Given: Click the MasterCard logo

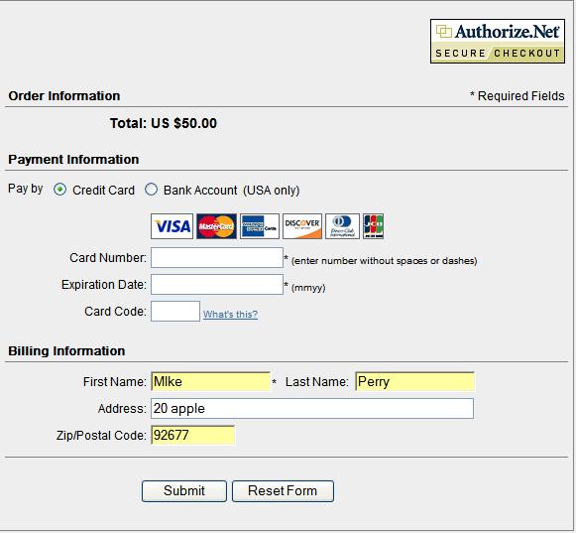Looking at the screenshot, I should (216, 226).
